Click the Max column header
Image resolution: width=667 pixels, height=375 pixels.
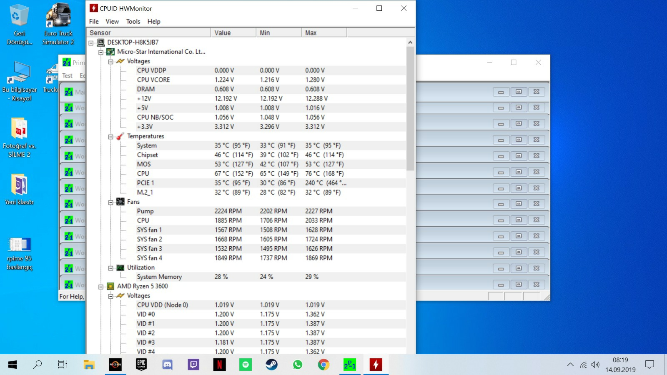pos(324,32)
